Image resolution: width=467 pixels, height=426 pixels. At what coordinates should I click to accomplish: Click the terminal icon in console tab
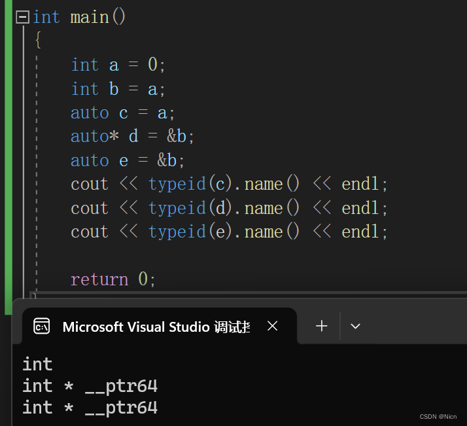(42, 326)
